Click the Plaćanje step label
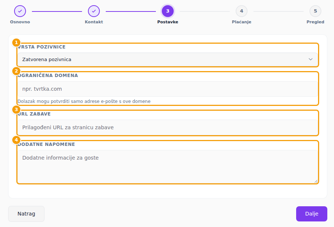 click(242, 22)
